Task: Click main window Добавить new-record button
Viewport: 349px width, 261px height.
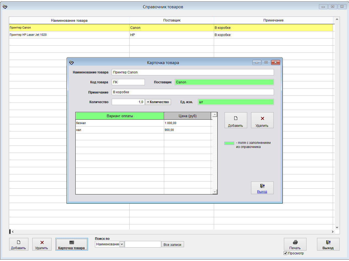Action: 18,244
